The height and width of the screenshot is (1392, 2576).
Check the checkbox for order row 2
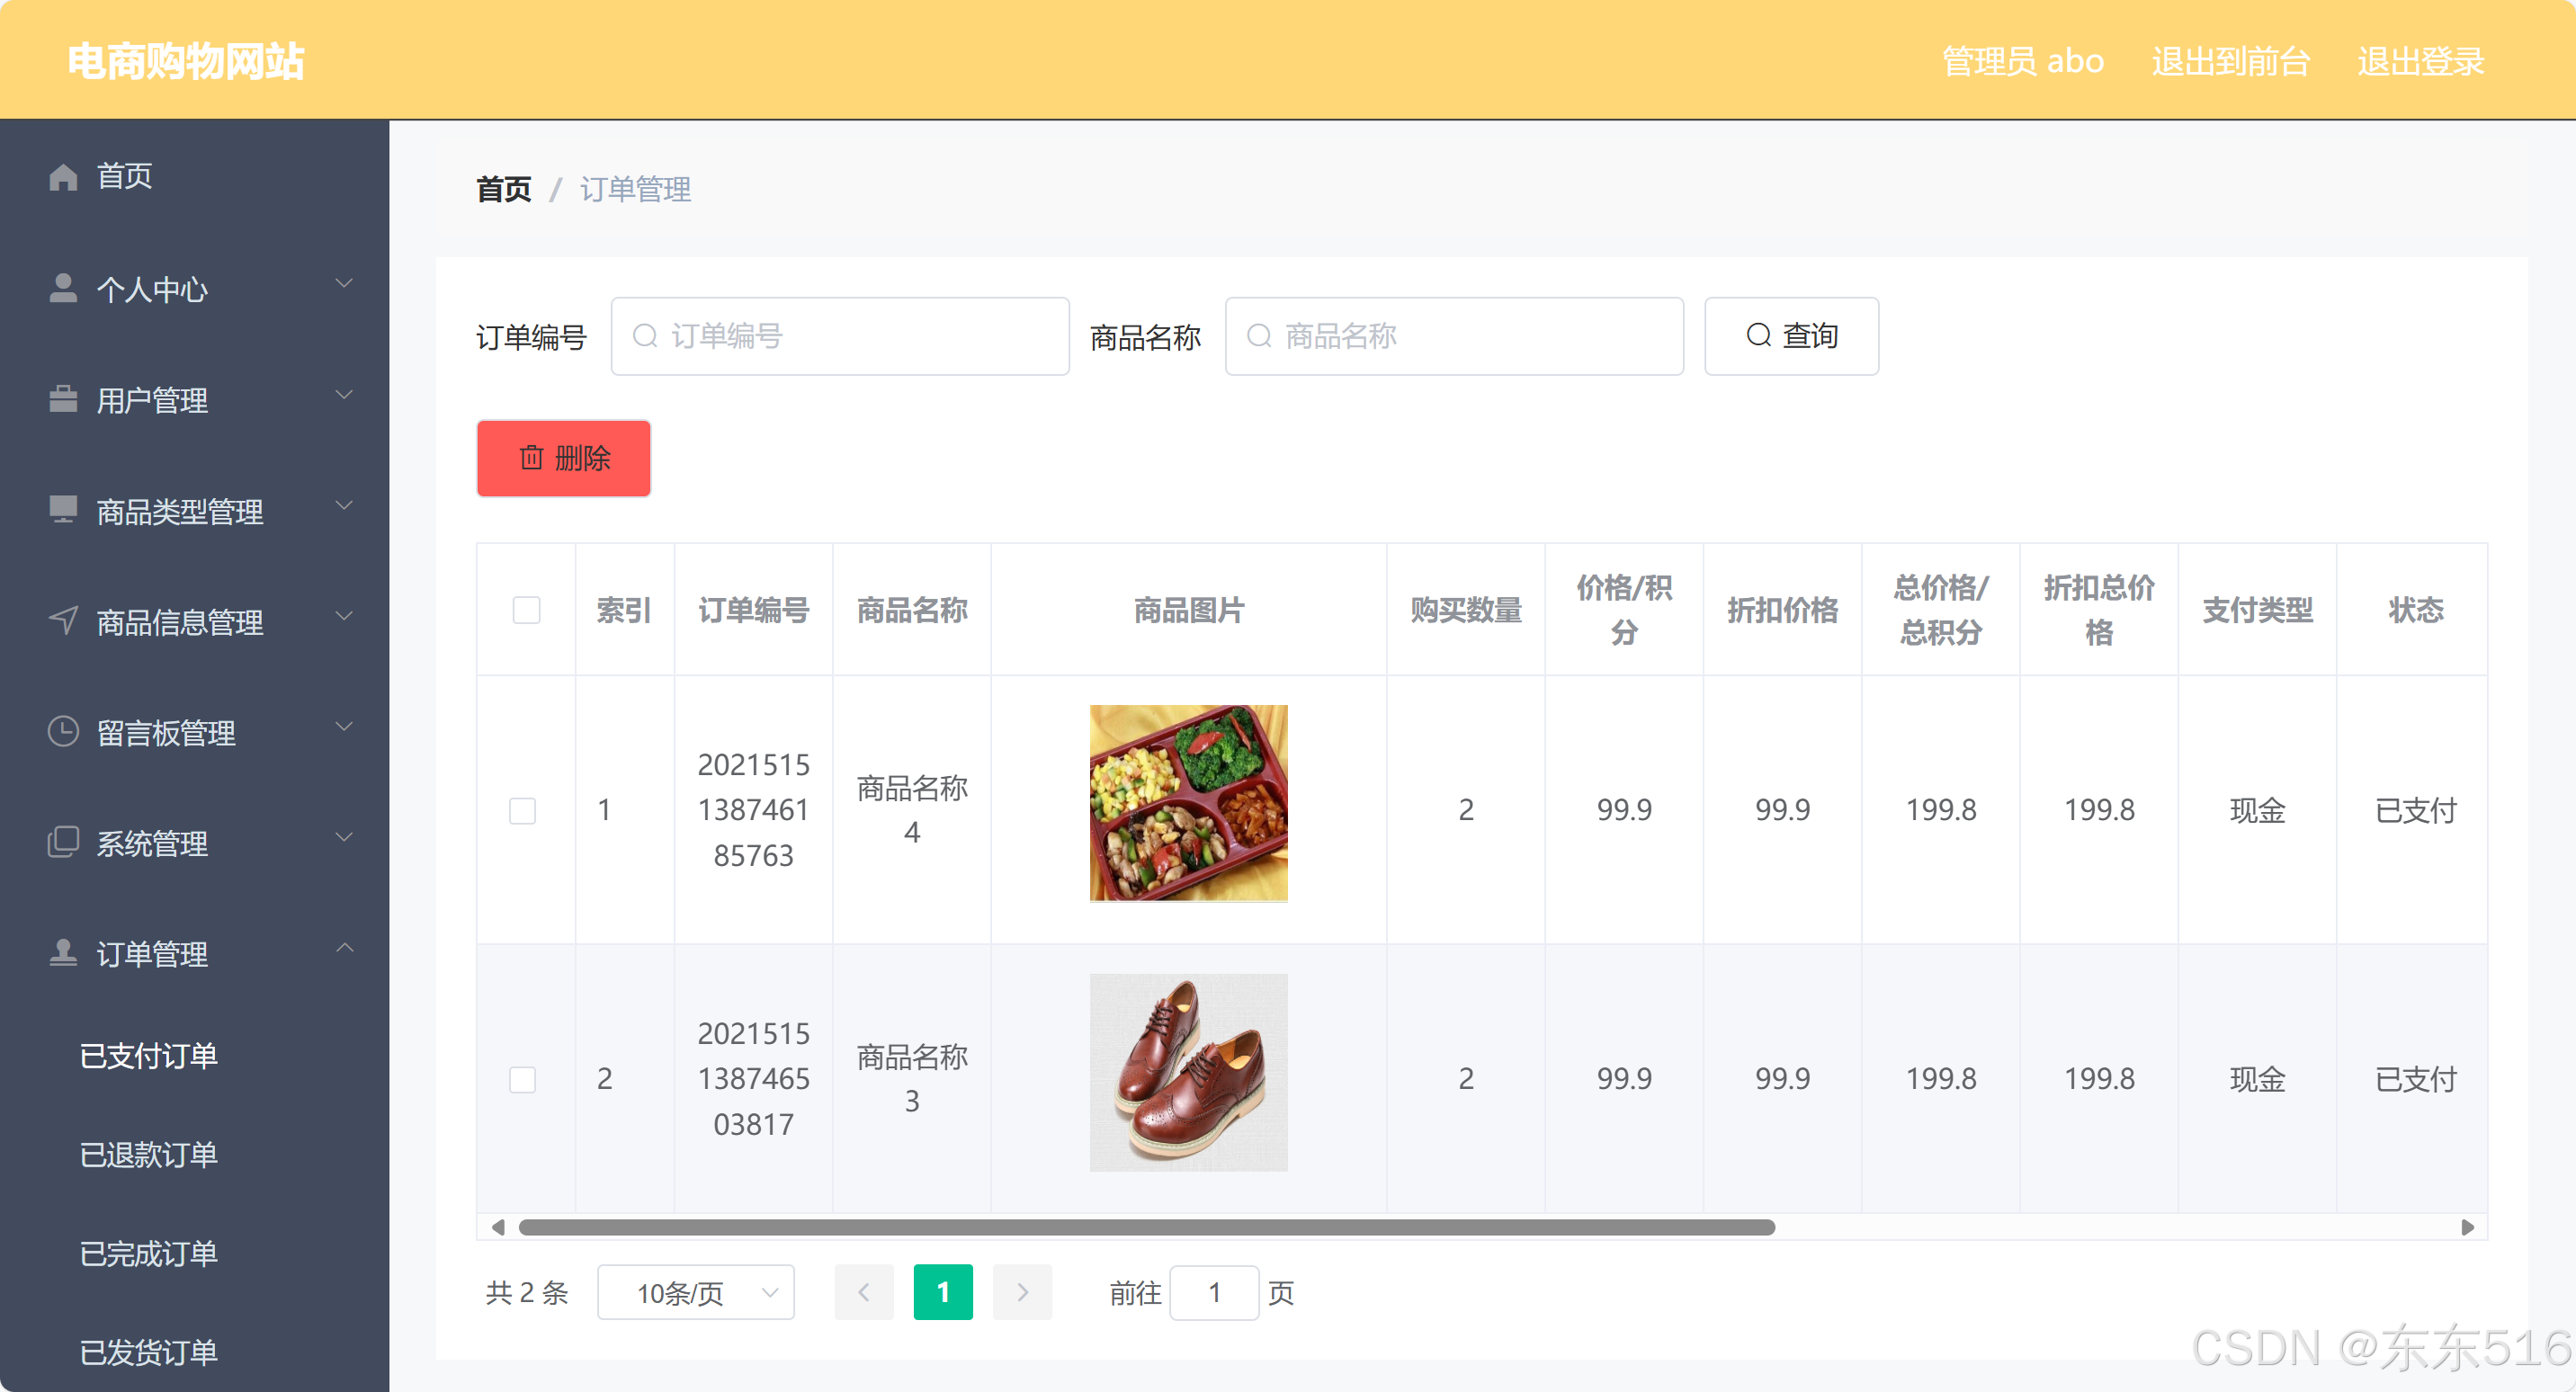522,1079
